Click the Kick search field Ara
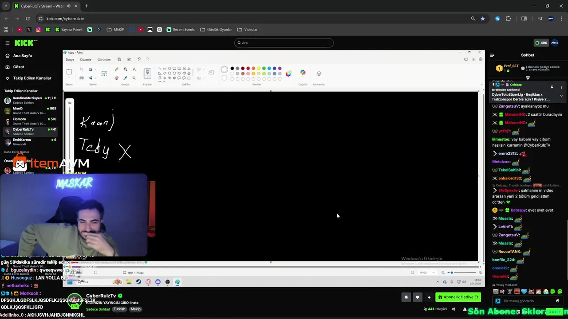Screen dimensions: 568x319 coord(284,43)
